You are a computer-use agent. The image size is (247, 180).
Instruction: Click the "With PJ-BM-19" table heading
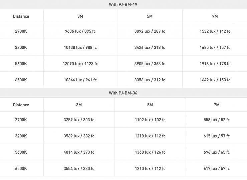[x=123, y=4]
